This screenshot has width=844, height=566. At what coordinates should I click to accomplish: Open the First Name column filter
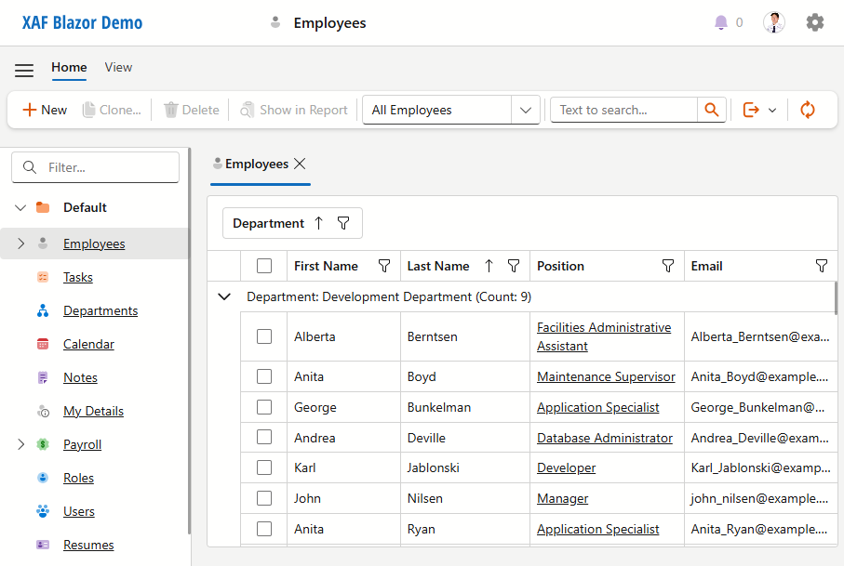(384, 266)
